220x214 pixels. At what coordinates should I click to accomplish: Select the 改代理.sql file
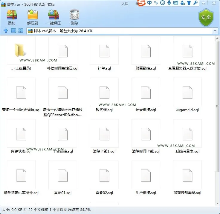click(104, 95)
